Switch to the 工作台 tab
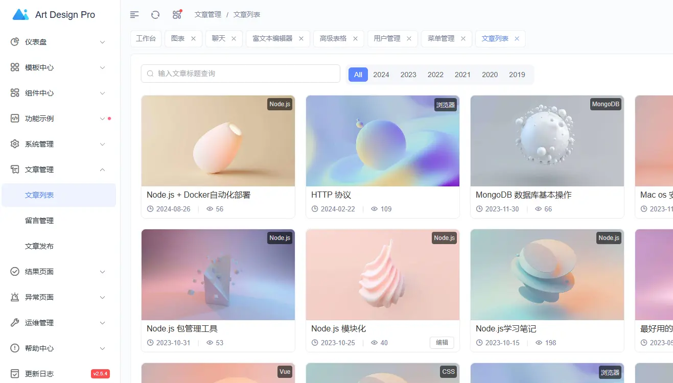Screen dimensions: 673x383 click(x=146, y=38)
